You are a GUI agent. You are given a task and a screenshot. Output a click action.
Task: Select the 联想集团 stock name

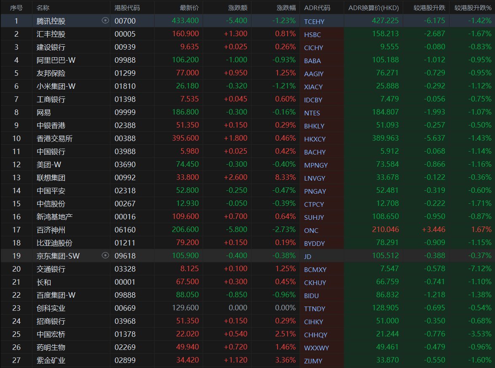51,178
